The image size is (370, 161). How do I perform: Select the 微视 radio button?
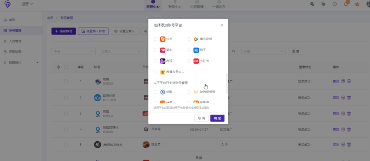pos(156,61)
